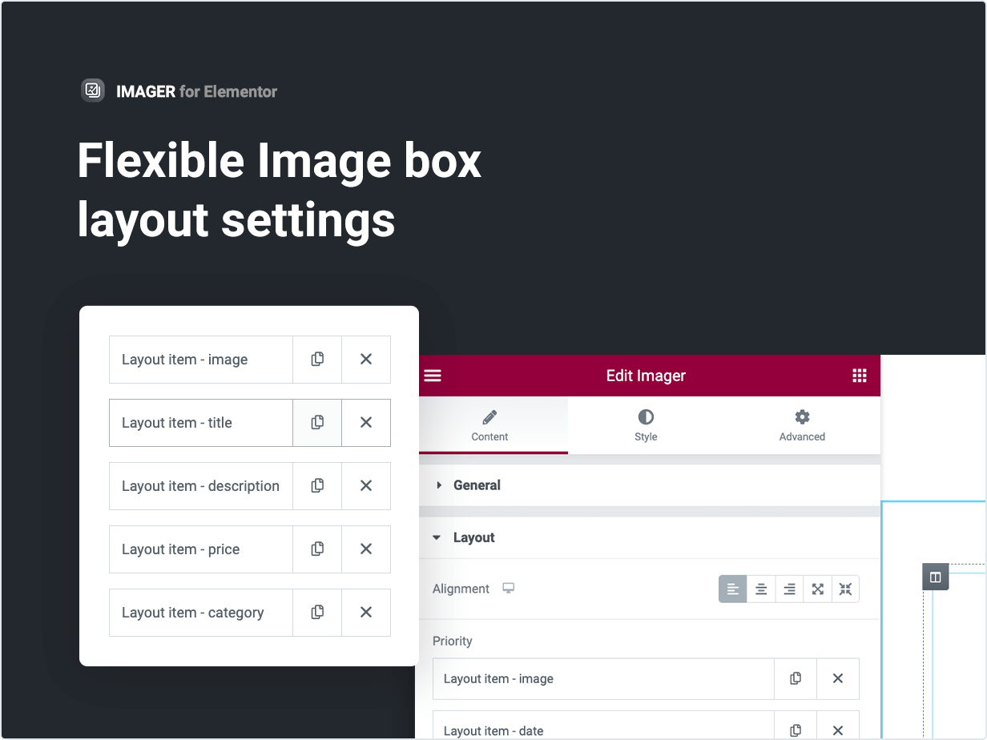Open the widgets grid panel icon

(860, 376)
